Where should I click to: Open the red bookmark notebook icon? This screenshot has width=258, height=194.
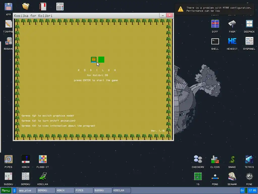(43, 7)
